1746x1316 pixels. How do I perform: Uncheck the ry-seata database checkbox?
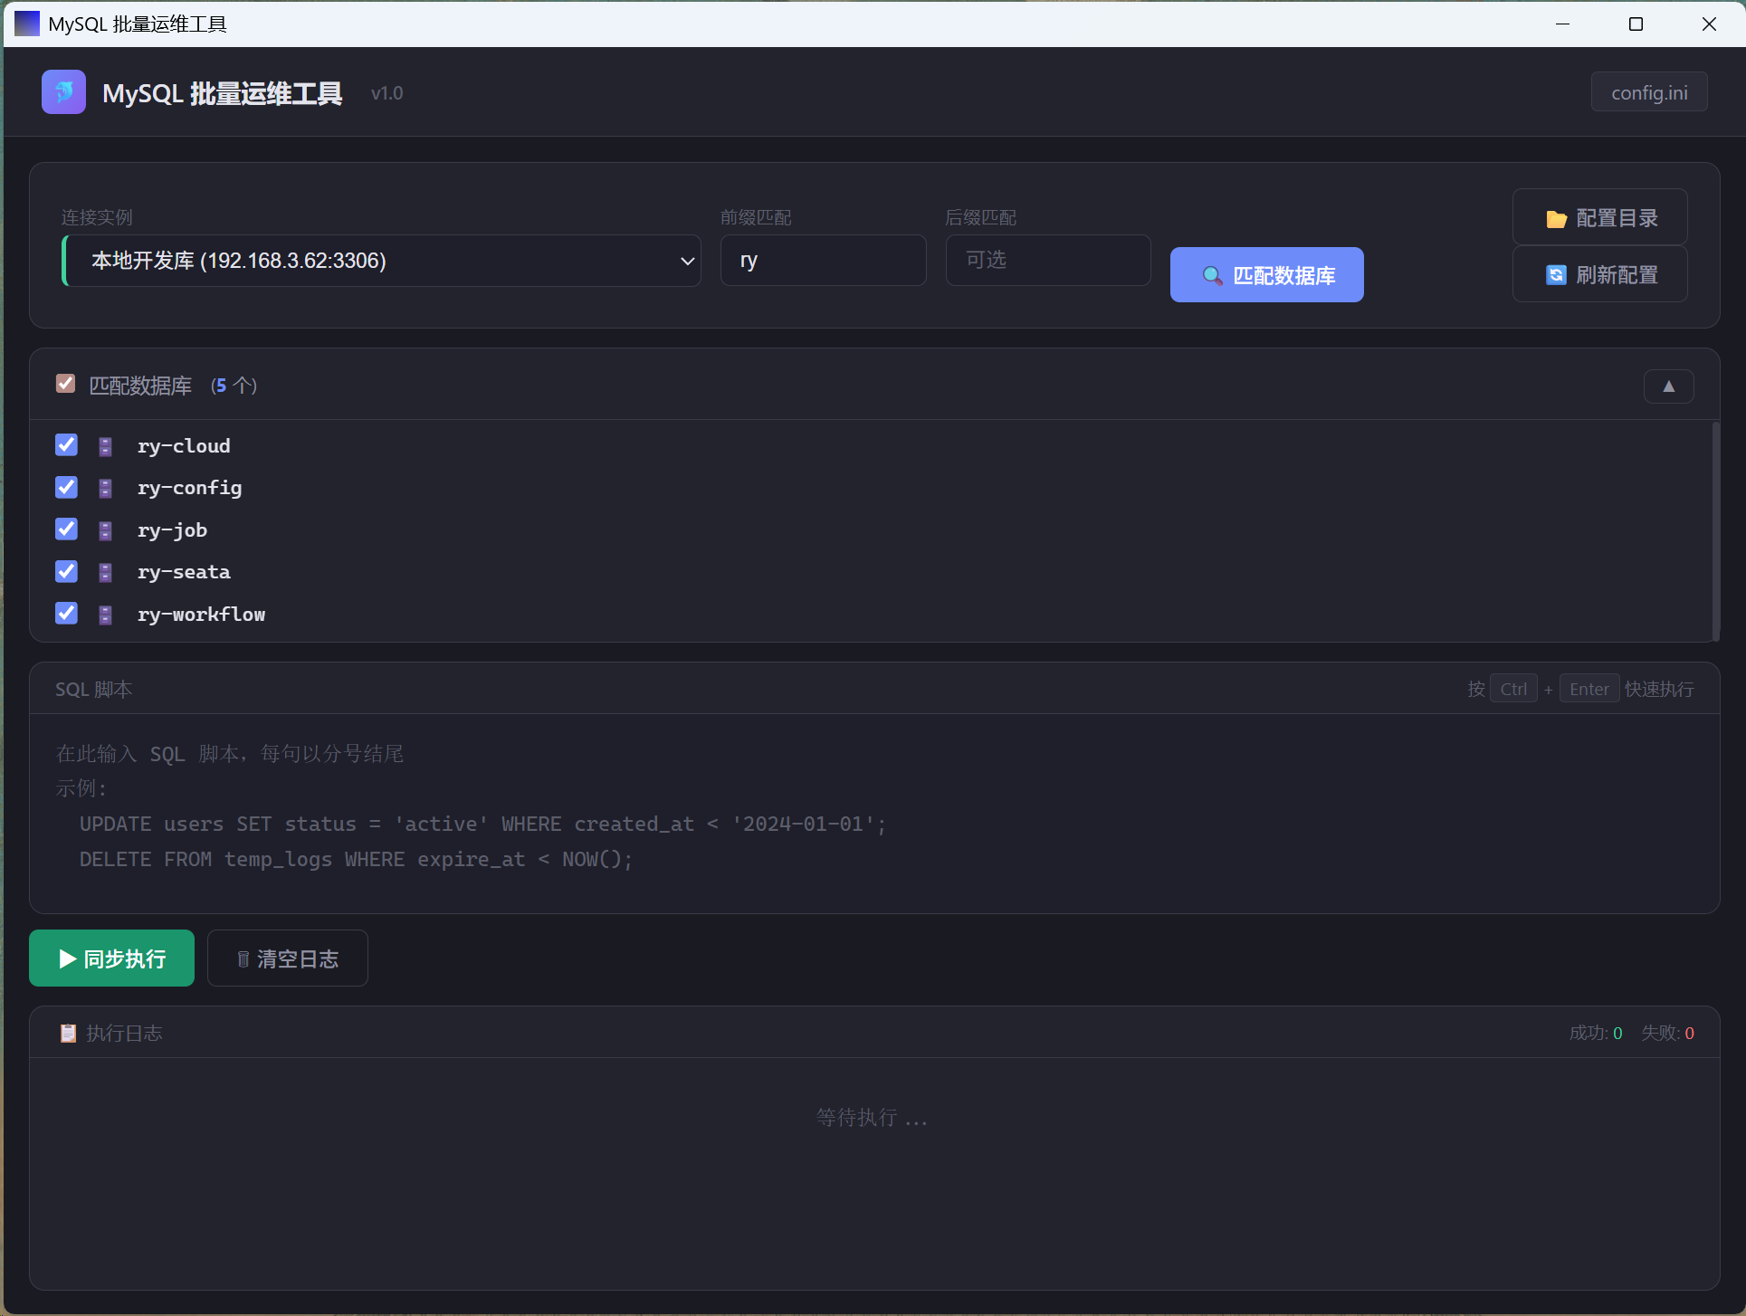[66, 572]
